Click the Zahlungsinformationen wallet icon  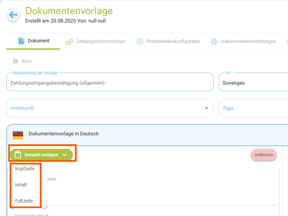coord(69,42)
